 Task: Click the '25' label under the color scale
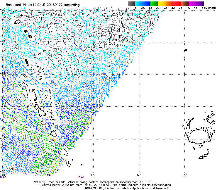(x=165, y=8)
